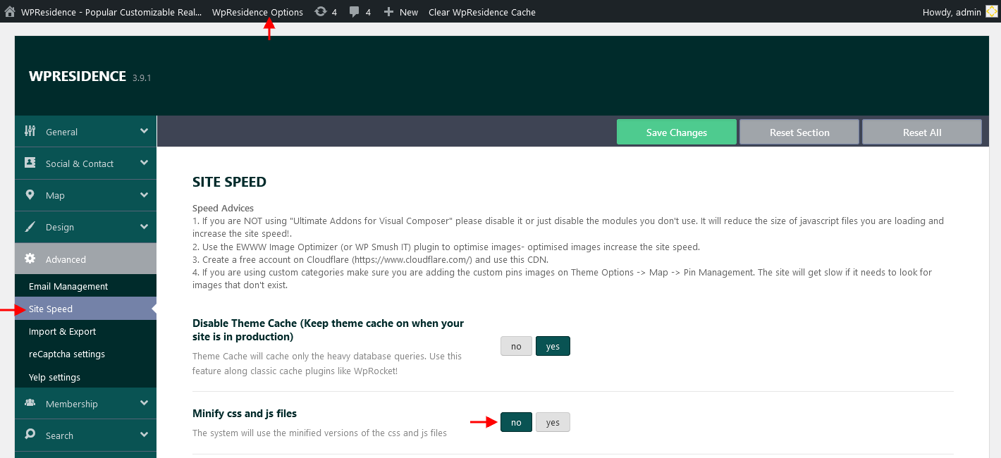Select Site Speed submenu item

click(x=85, y=309)
